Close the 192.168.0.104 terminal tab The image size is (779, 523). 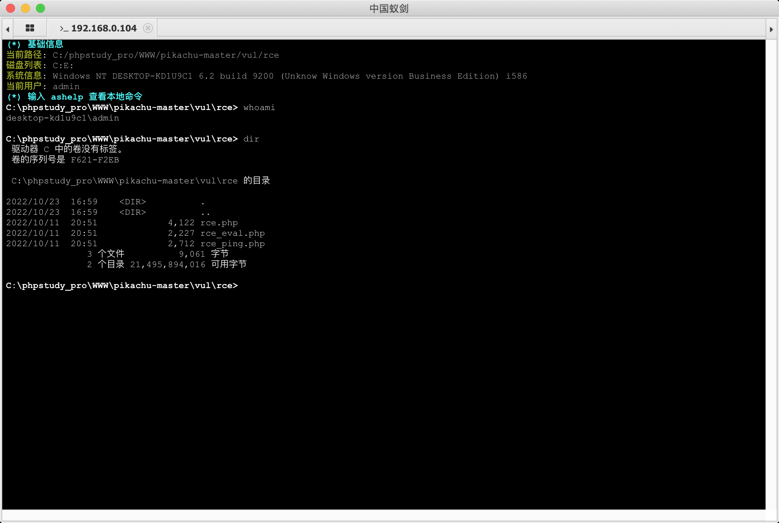[x=148, y=28]
